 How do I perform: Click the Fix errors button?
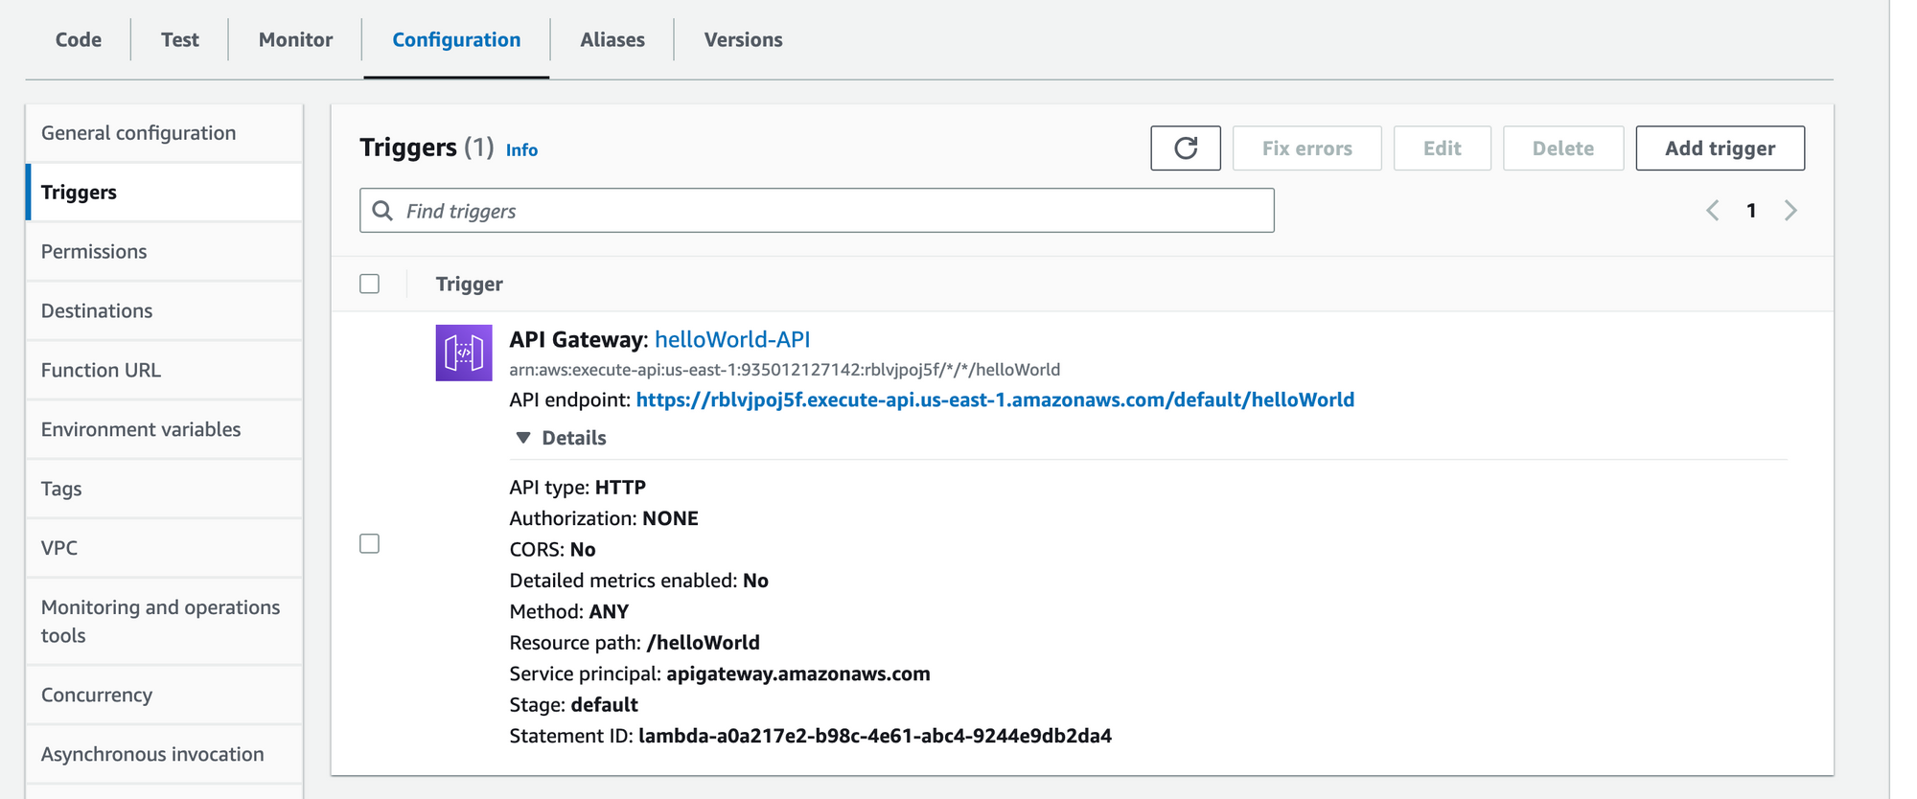[1306, 148]
